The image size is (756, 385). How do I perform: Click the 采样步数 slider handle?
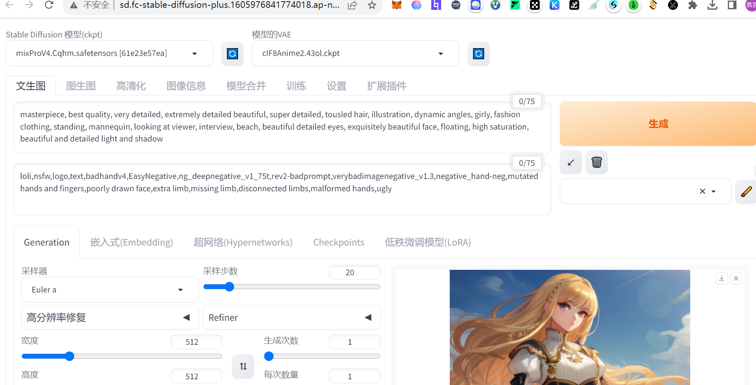(229, 287)
